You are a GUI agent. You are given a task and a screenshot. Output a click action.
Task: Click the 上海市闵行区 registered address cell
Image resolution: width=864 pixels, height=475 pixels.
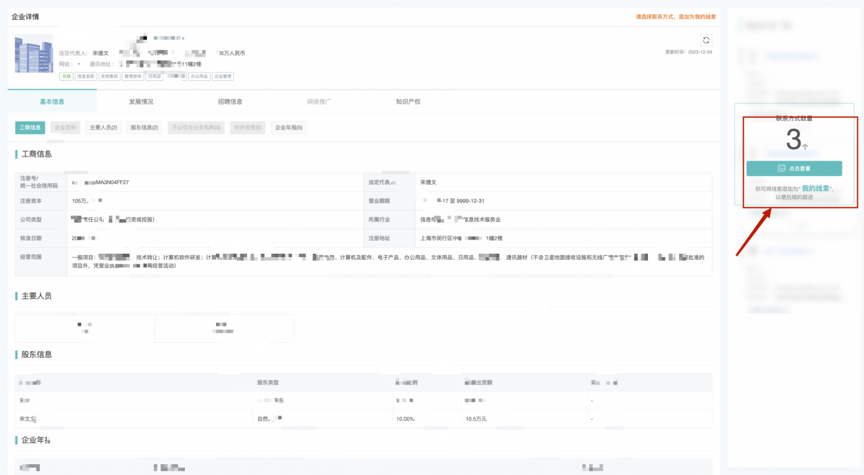pyautogui.click(x=564, y=238)
